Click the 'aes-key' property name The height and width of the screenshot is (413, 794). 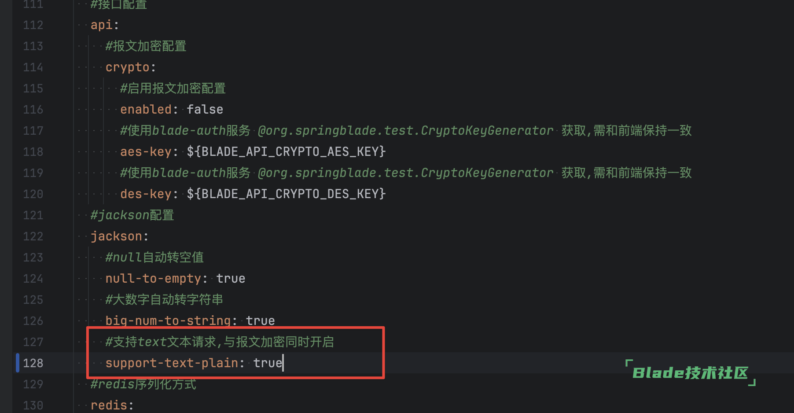146,151
